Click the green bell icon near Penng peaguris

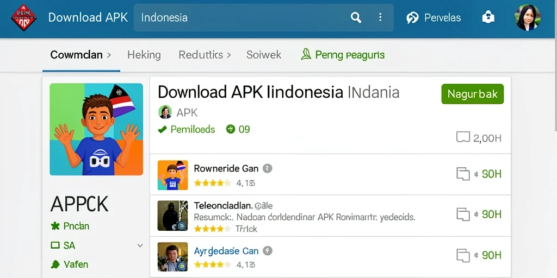point(306,54)
